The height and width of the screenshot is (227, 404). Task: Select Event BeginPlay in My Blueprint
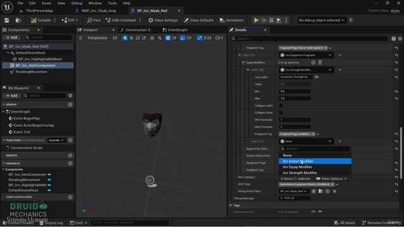tap(27, 119)
